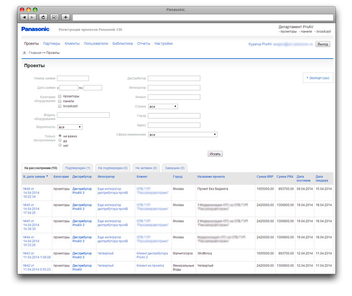Viewport: 352px width, 296px height.
Task: Click the web clip scissors icon
Action: click(54, 17)
